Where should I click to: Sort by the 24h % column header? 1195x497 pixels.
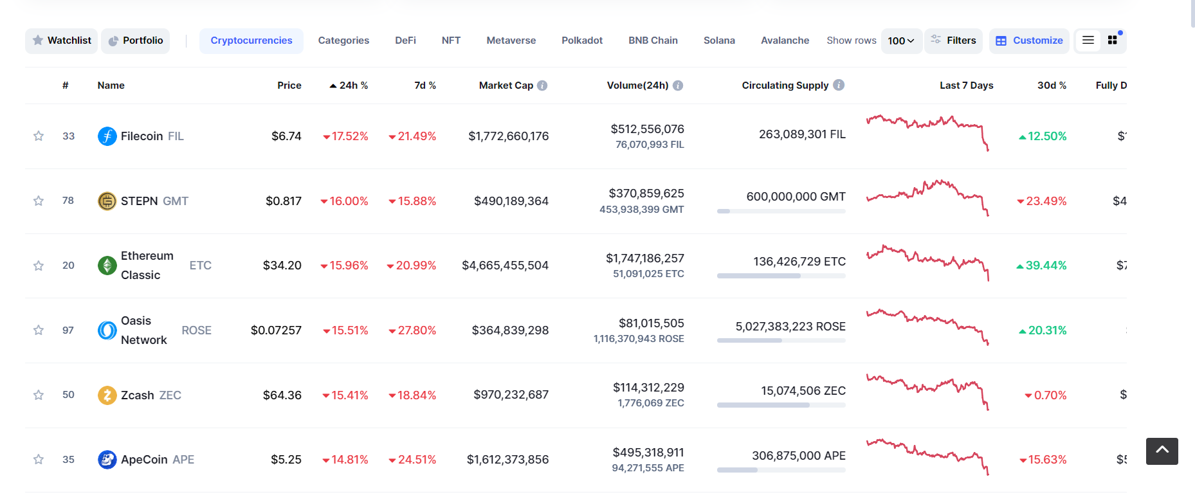(x=349, y=86)
